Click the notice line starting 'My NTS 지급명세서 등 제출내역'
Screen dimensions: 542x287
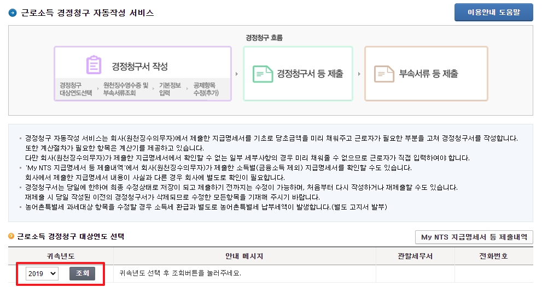pyautogui.click(x=218, y=168)
